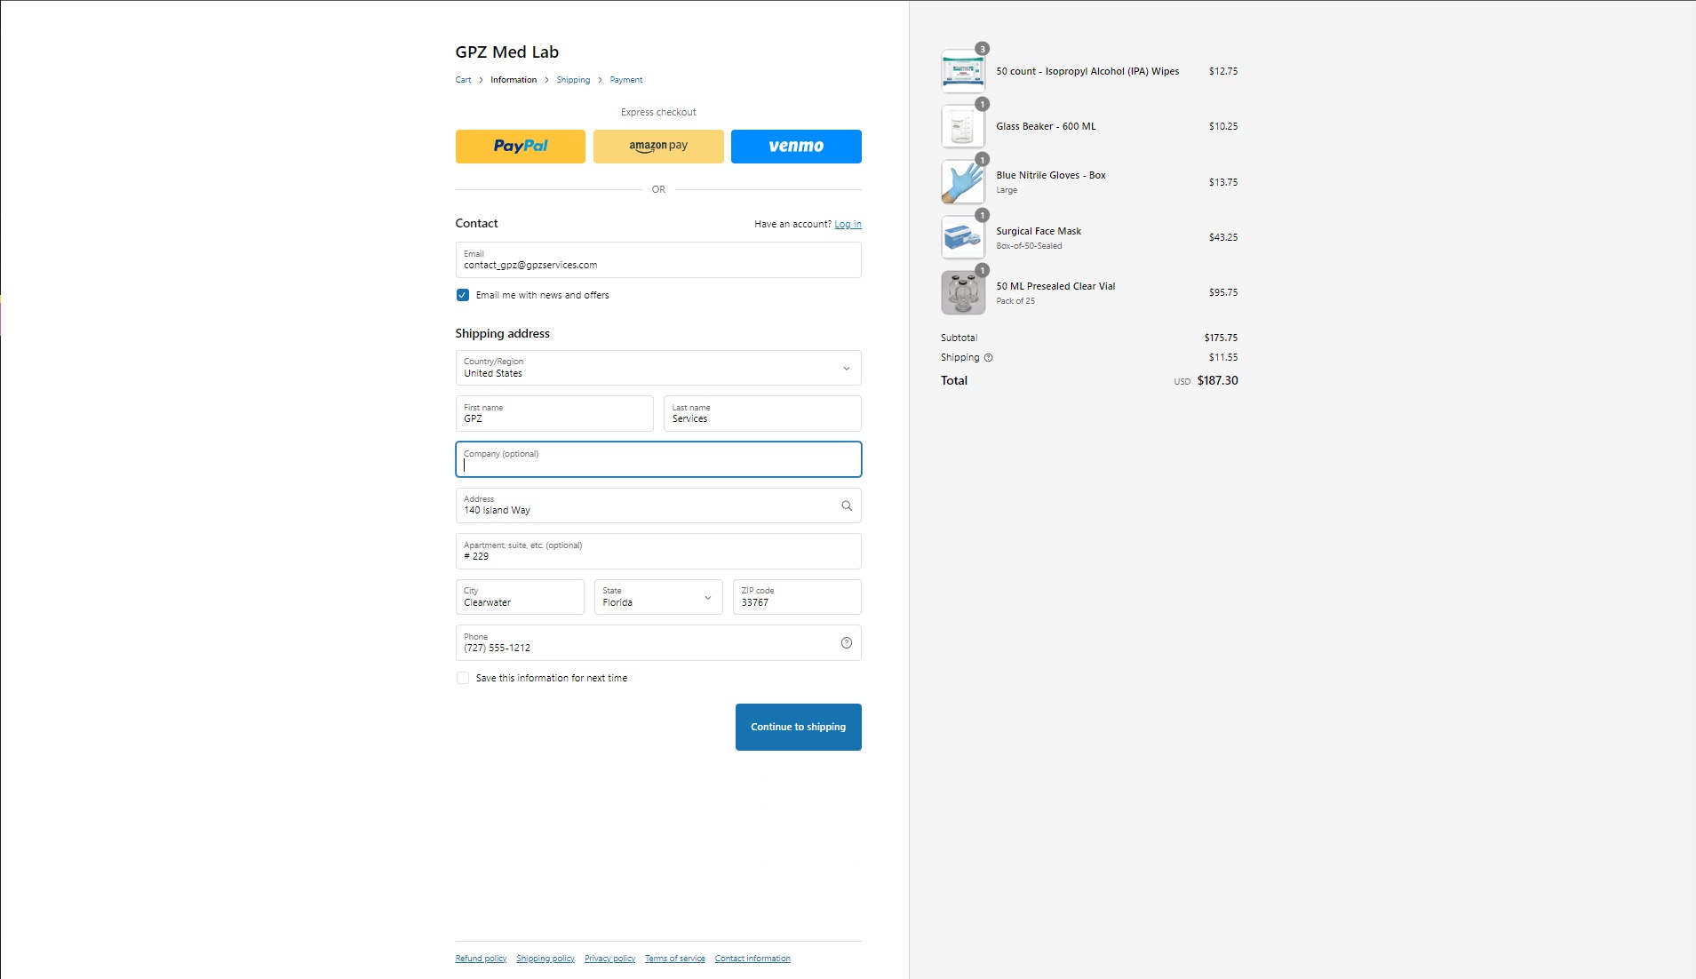
Task: Click the 'Blue Nitrile Gloves - Box' text
Action: coord(1051,175)
